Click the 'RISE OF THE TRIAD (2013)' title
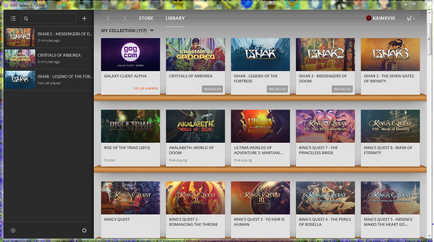This screenshot has height=242, width=434. point(127,148)
